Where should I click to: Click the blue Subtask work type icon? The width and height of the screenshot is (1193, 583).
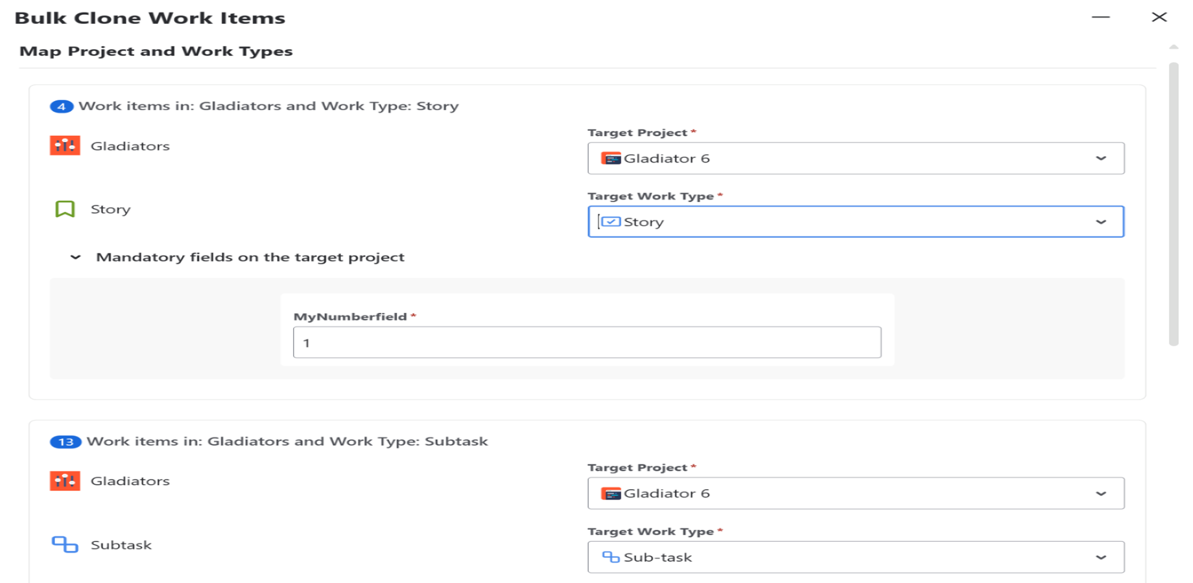click(x=64, y=545)
